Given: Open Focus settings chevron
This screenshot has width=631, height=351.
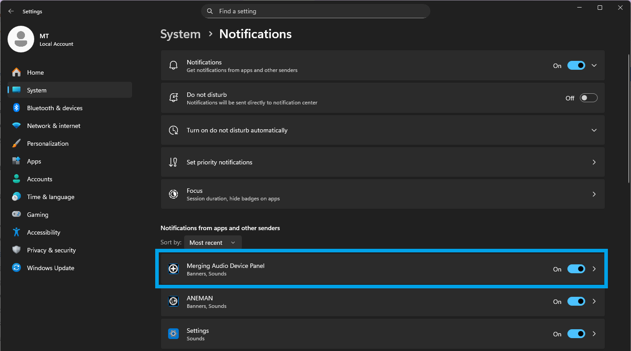Looking at the screenshot, I should pos(594,194).
